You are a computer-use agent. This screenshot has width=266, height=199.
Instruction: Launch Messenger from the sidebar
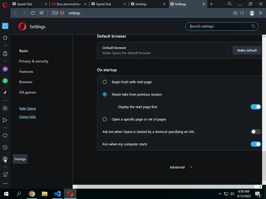tap(5, 69)
